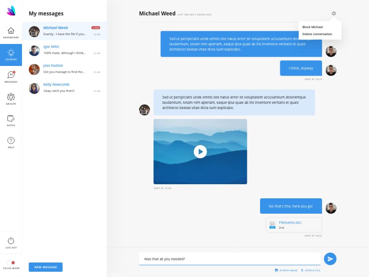Click the Log Out power icon
Screen dimensions: 369x277
click(11, 241)
